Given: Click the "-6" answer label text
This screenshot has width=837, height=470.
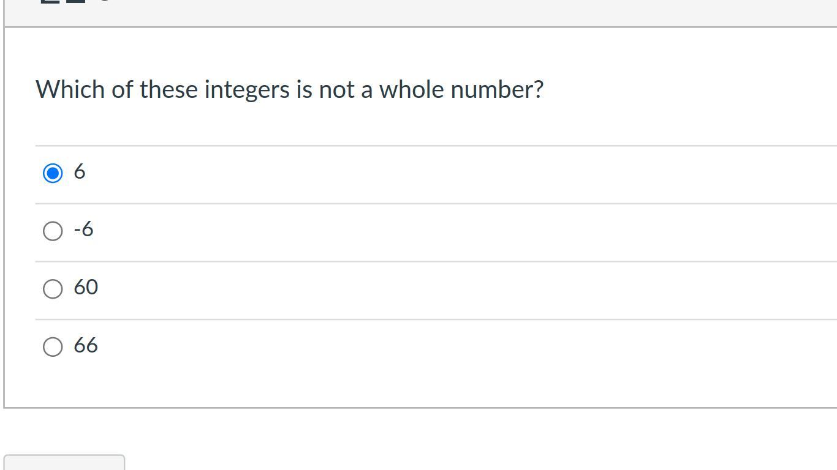Looking at the screenshot, I should (83, 229).
